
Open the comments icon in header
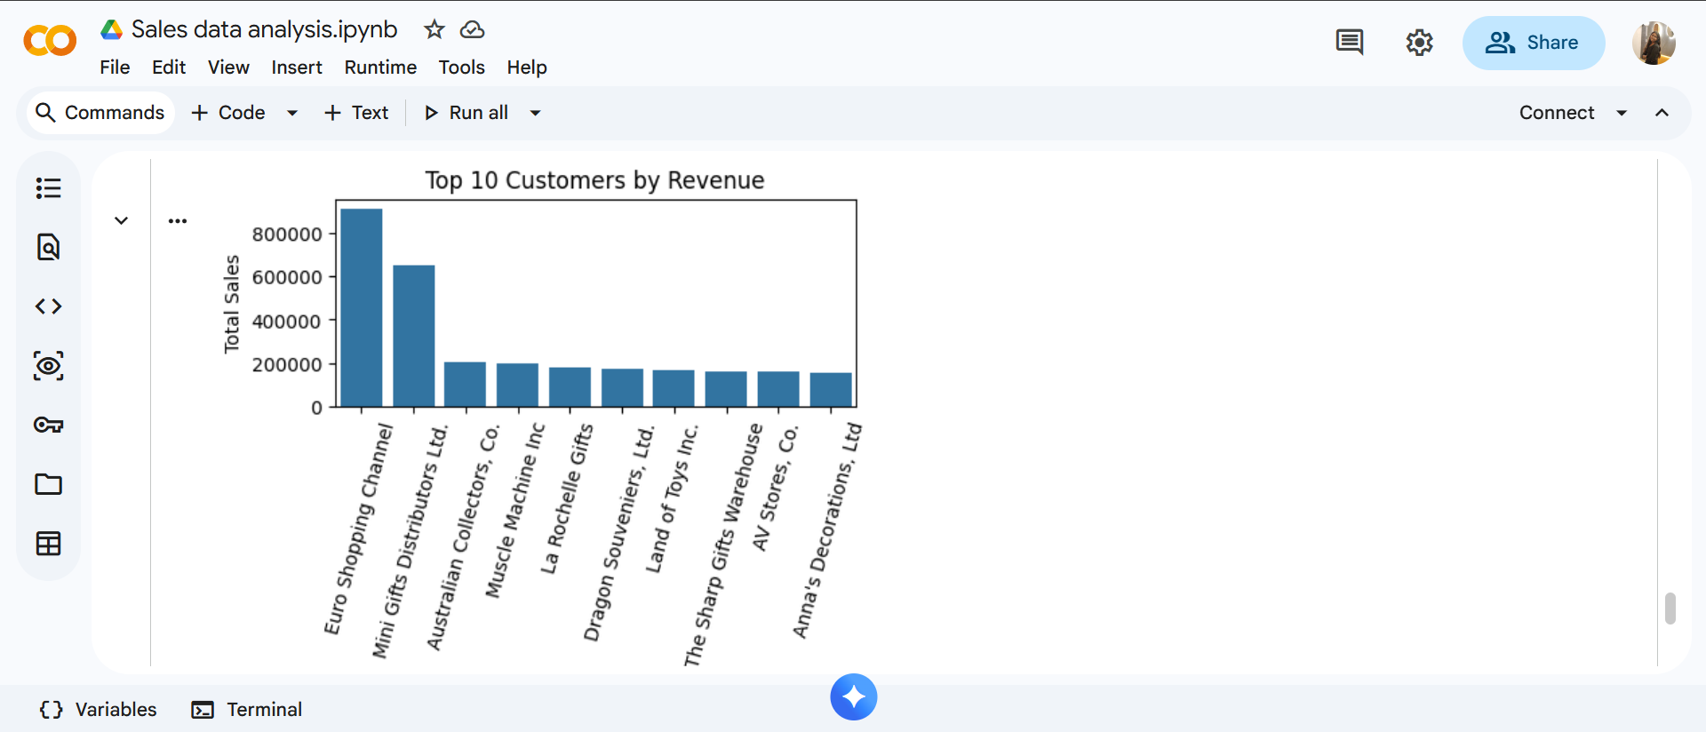tap(1349, 42)
